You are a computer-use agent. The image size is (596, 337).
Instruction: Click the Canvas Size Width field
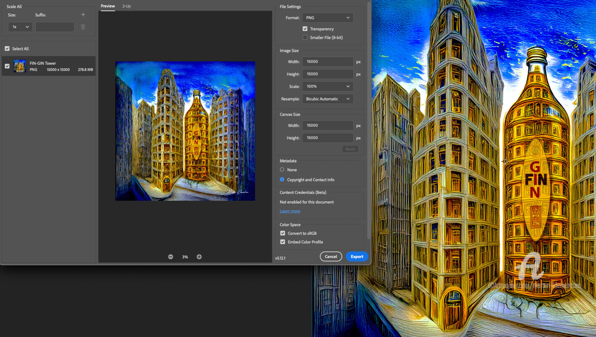click(x=328, y=126)
